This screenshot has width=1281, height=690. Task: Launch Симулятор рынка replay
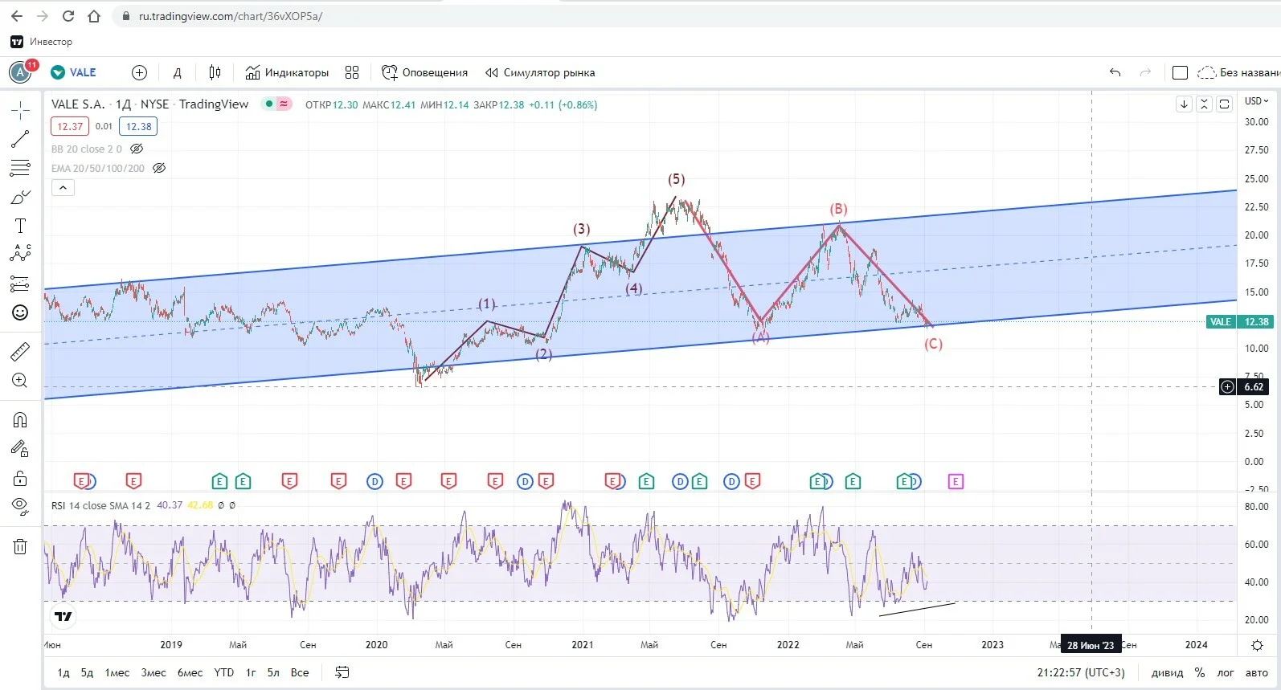click(540, 72)
